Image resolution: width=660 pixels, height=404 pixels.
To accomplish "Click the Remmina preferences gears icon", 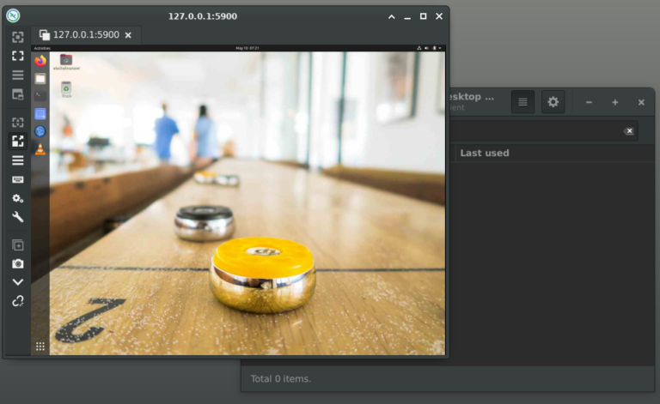I will tap(17, 198).
